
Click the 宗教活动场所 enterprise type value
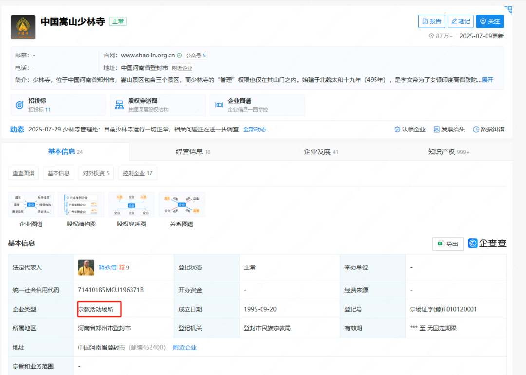click(96, 309)
